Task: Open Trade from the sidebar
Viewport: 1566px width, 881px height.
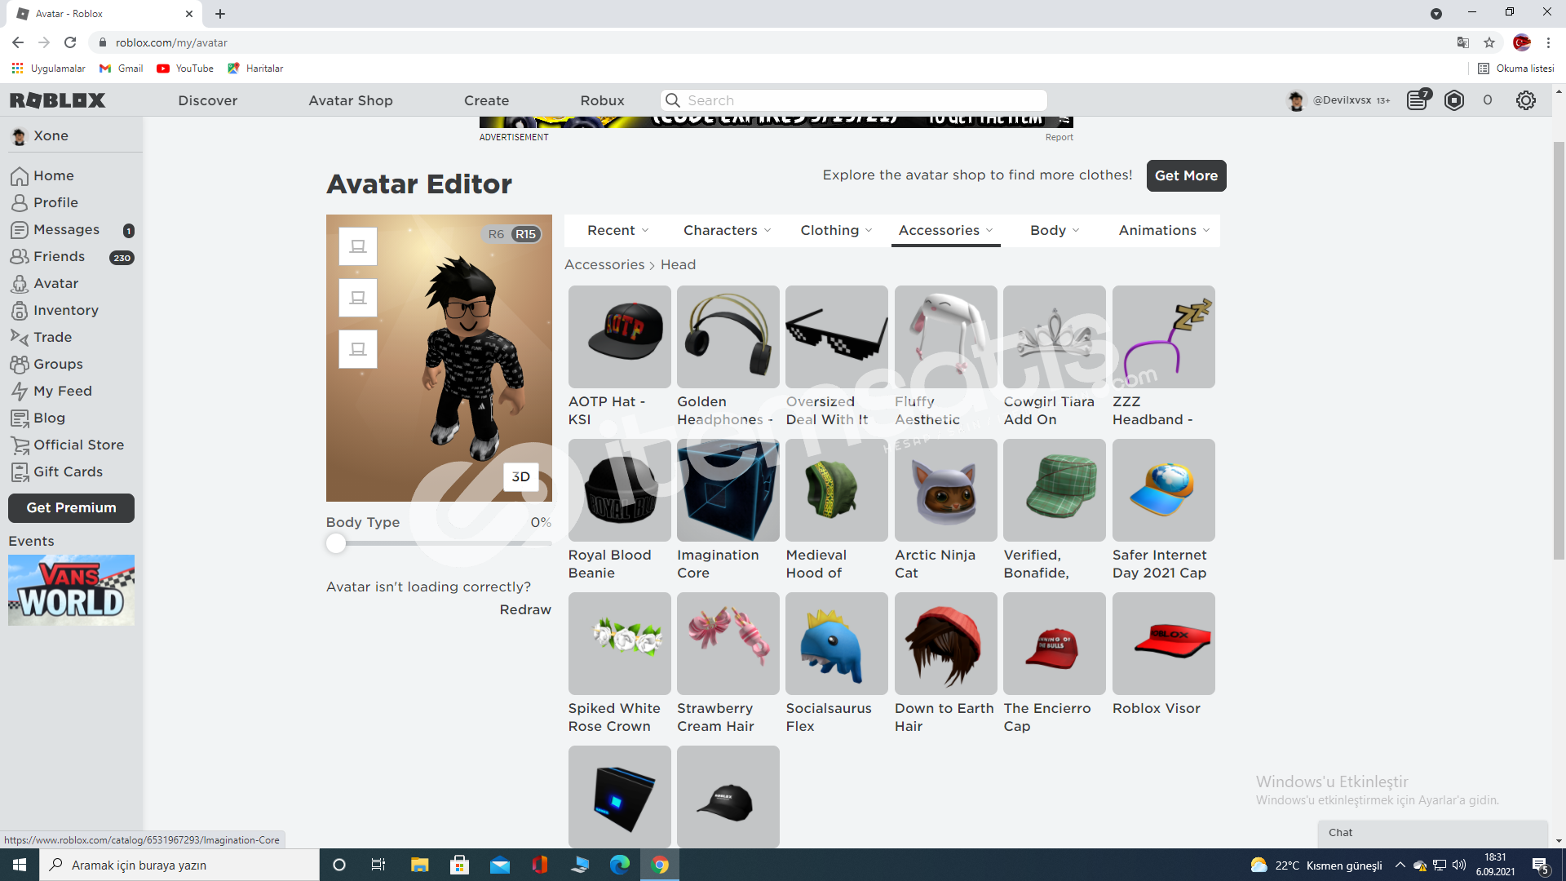Action: click(x=52, y=338)
